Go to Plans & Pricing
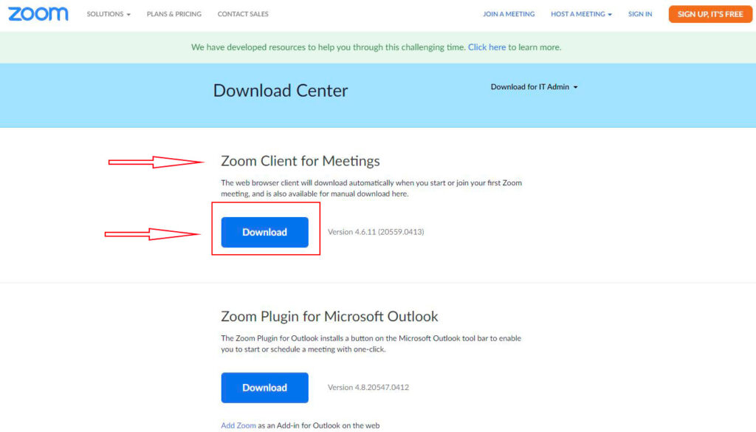Image resolution: width=756 pixels, height=432 pixels. pos(174,14)
